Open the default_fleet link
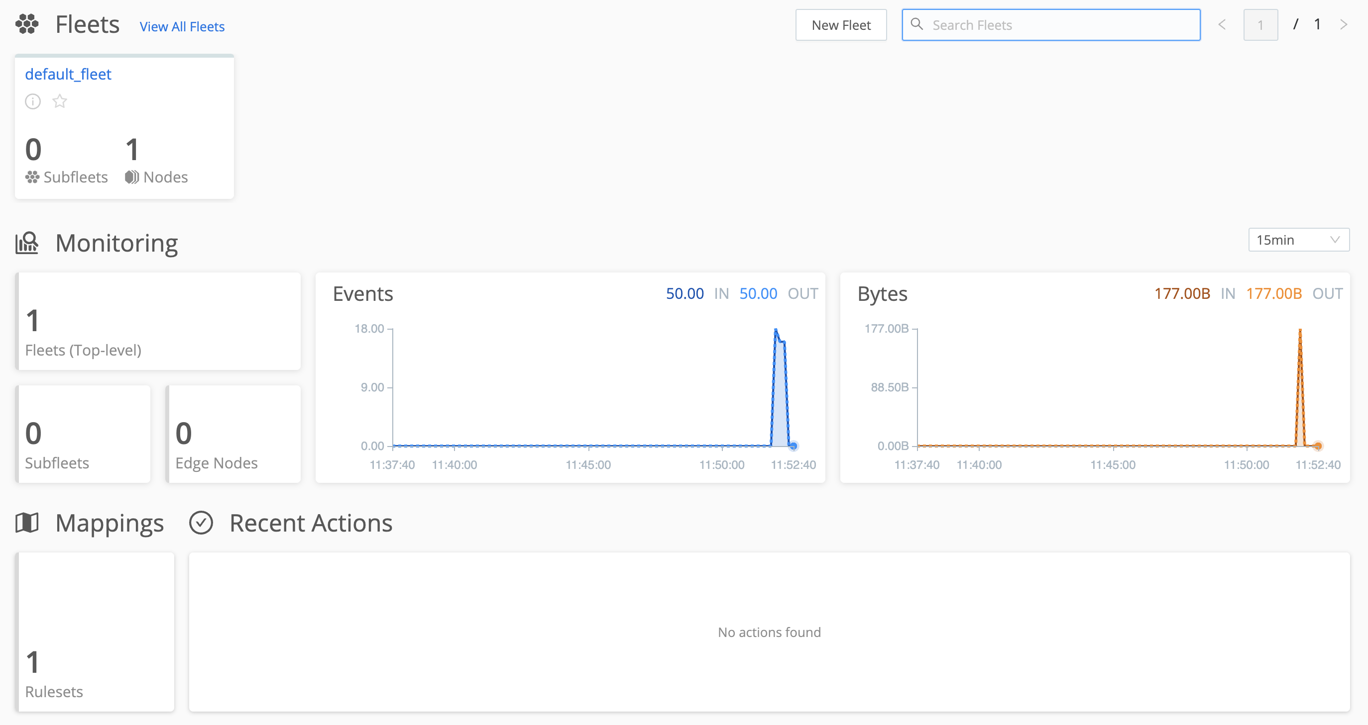Screen dimensions: 1368x725 [68, 74]
